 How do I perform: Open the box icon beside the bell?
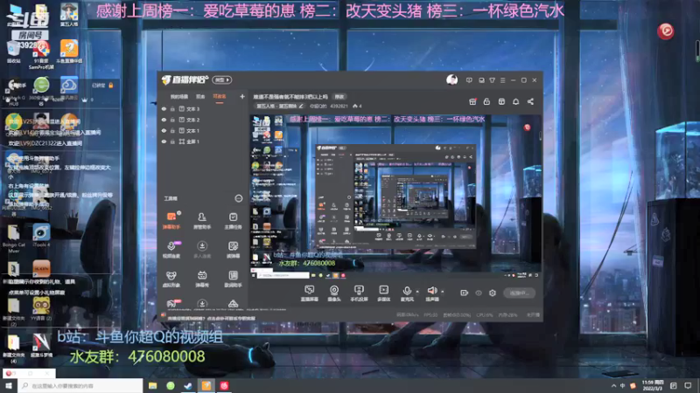tap(501, 101)
